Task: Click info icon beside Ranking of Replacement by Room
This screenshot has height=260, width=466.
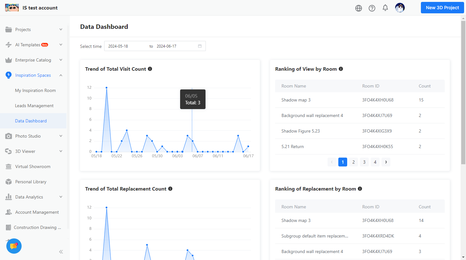Action: pyautogui.click(x=360, y=189)
